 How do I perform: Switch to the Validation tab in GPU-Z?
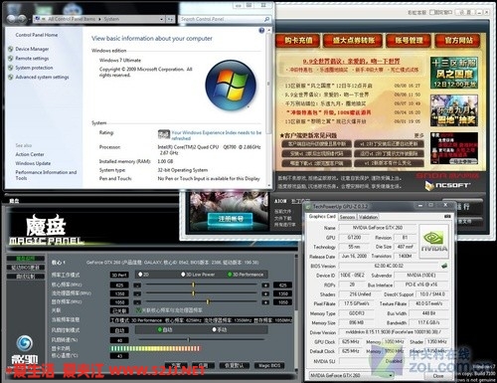click(x=368, y=217)
